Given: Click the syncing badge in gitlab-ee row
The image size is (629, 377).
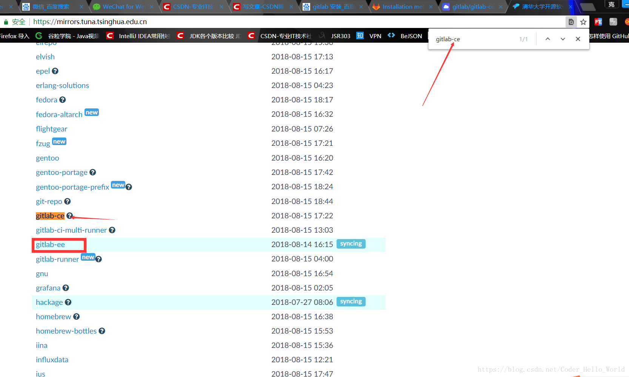Looking at the screenshot, I should 351,244.
